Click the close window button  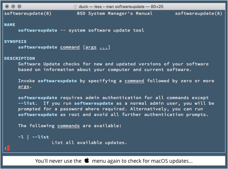tap(7, 6)
